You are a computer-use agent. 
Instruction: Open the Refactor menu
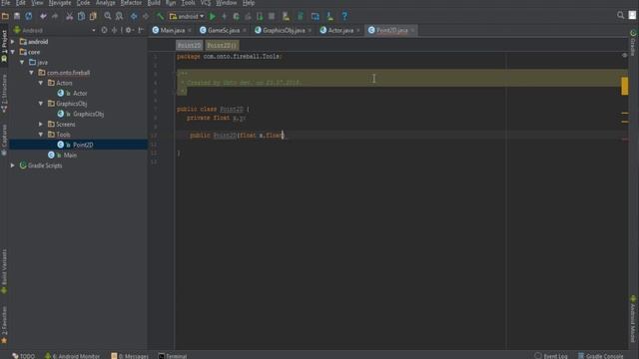(131, 3)
